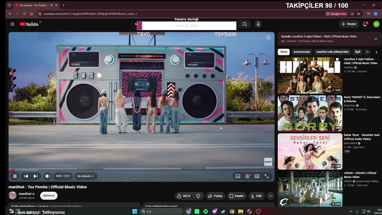The image size is (382, 215).
Task: Share the video with Paylaş
Action: 215,196
